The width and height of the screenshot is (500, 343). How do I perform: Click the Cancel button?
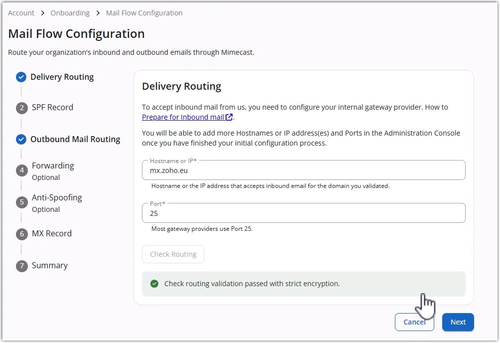414,322
